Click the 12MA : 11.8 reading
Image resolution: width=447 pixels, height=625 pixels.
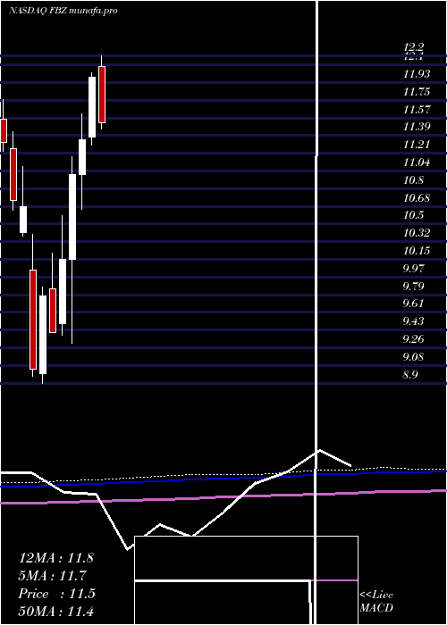pyautogui.click(x=55, y=558)
